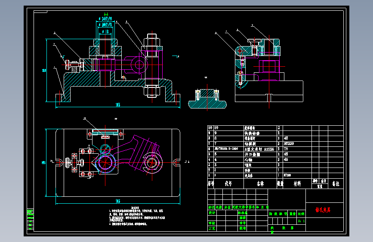Click the 钻模板 entry in the parts list
The width and height of the screenshot is (373, 242).
250,144
